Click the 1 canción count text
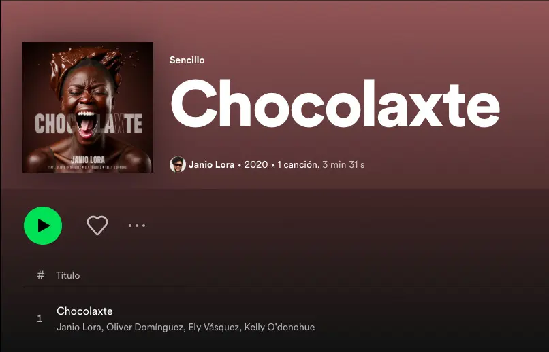This screenshot has width=549, height=352. (298, 164)
